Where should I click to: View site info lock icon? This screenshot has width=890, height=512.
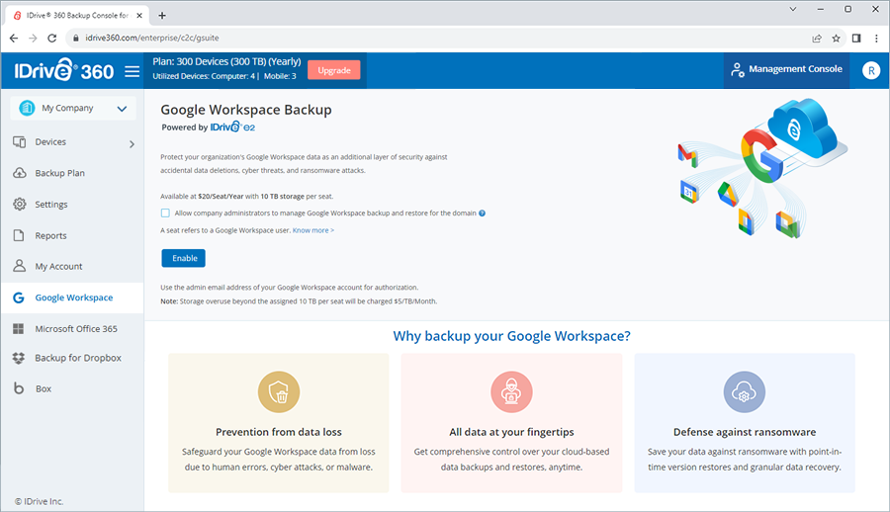point(76,38)
